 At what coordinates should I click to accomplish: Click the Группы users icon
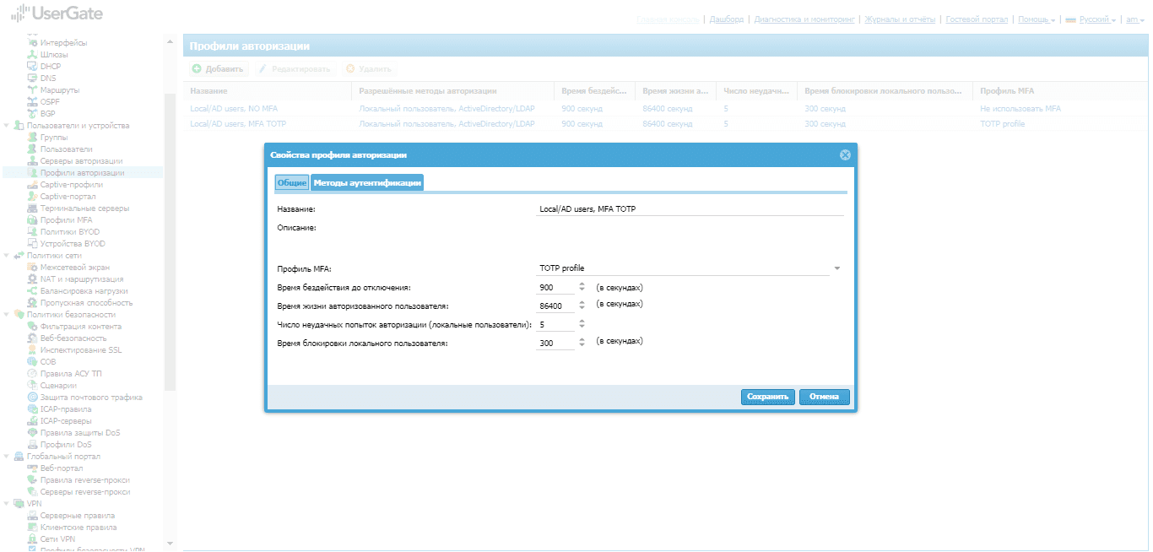click(x=33, y=138)
